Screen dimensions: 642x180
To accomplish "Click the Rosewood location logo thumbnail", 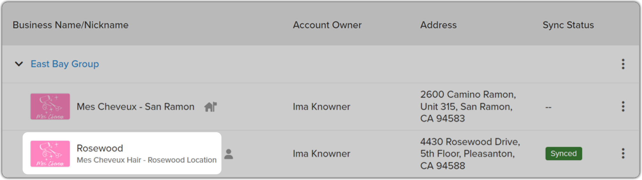I will 50,154.
